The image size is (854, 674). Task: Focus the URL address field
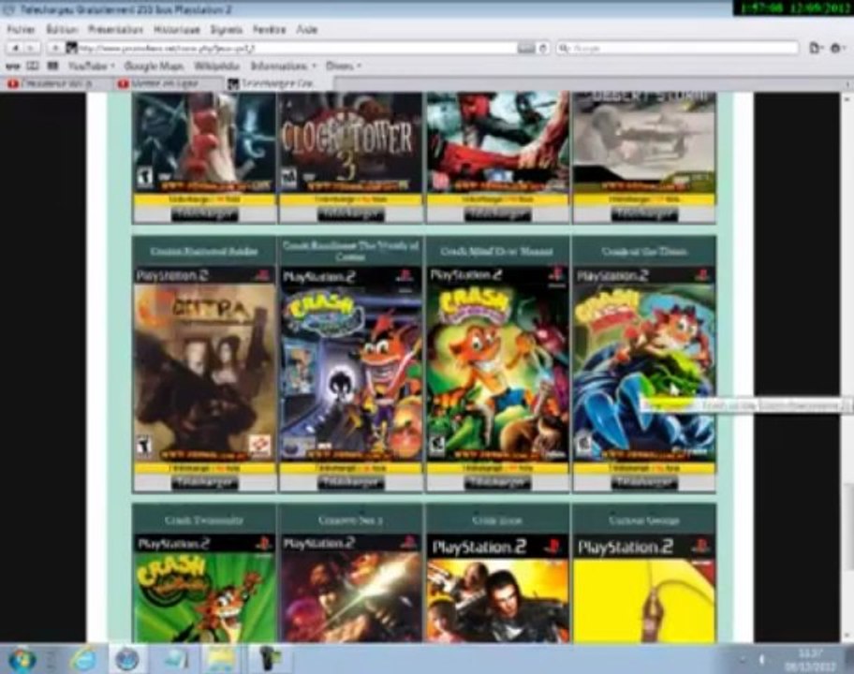pos(297,49)
